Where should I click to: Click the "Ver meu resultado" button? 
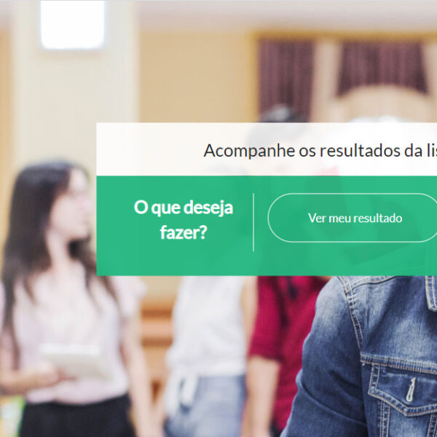pyautogui.click(x=353, y=218)
